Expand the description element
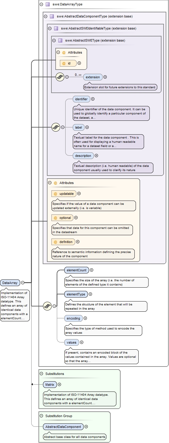169x443 pixels. coord(96,156)
